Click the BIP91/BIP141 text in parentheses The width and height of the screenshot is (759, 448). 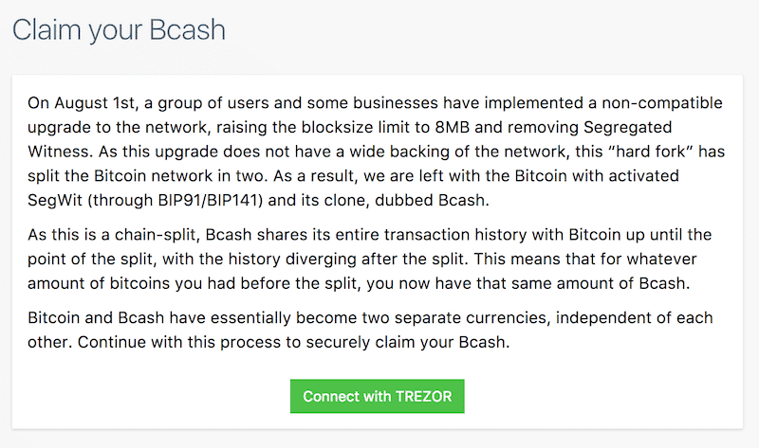(210, 200)
